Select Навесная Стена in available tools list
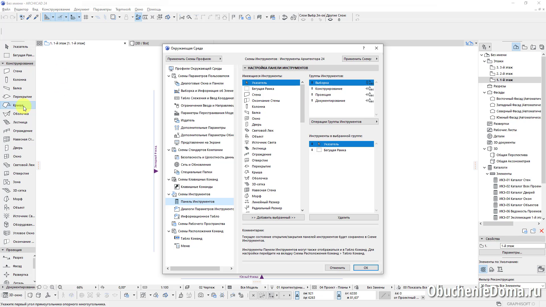 click(264, 190)
